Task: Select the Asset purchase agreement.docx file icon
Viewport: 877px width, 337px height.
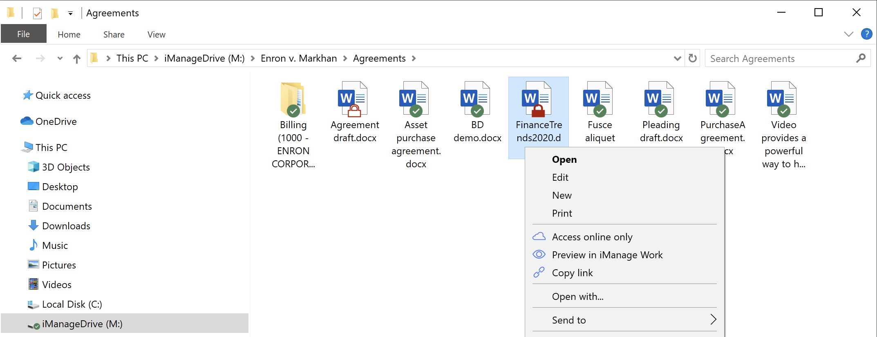Action: click(x=414, y=99)
